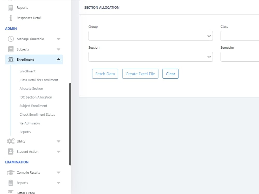Click the Student Action person icon
Screen dimensions: 259x194
tap(10, 152)
